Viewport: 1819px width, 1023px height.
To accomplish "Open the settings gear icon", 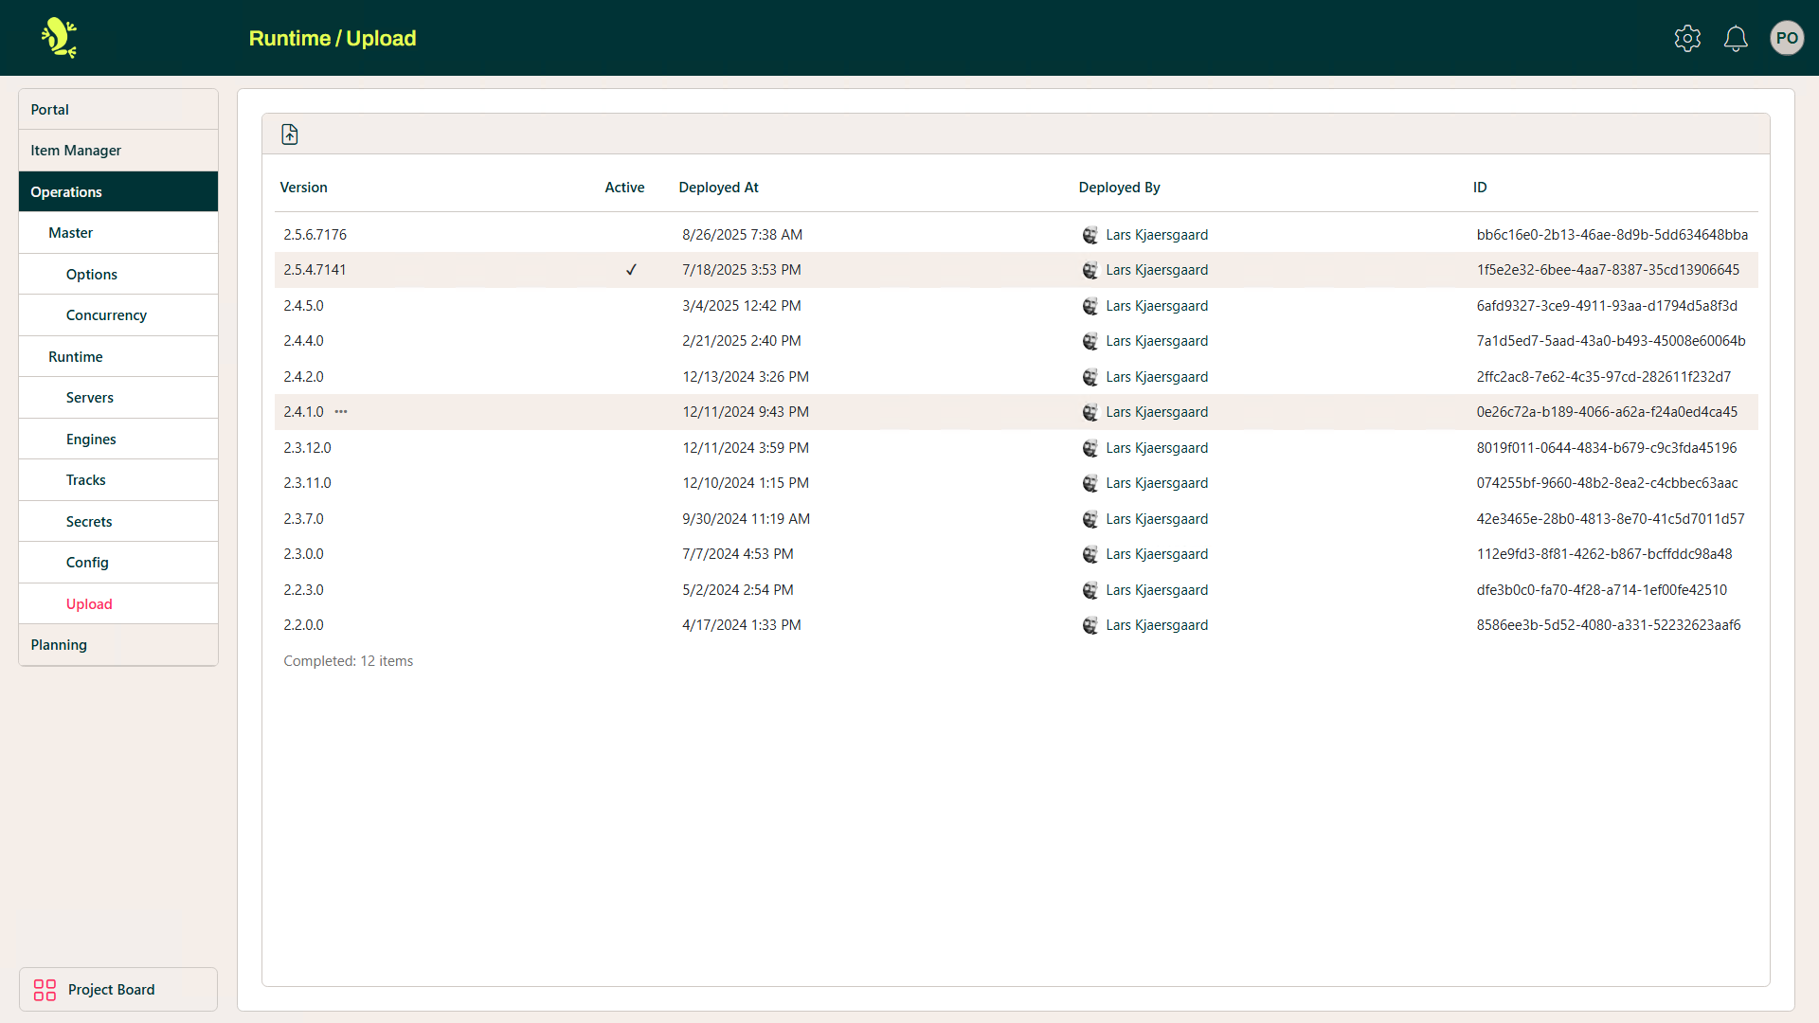I will [1687, 38].
